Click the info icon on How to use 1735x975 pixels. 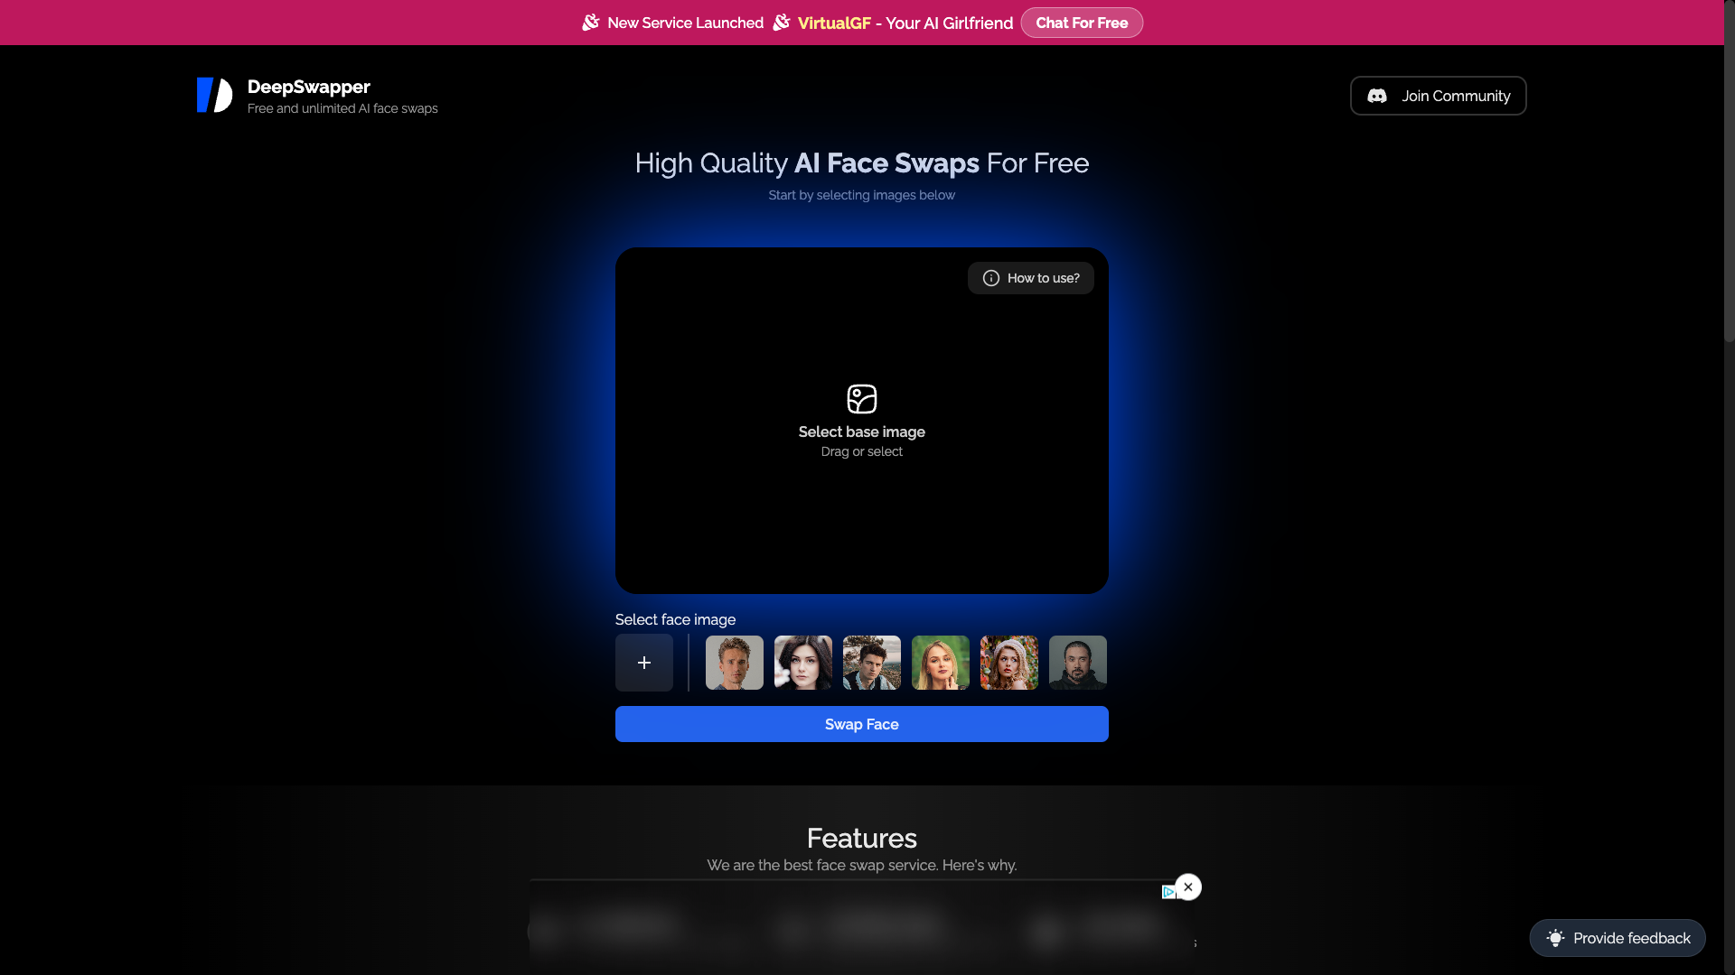click(990, 277)
